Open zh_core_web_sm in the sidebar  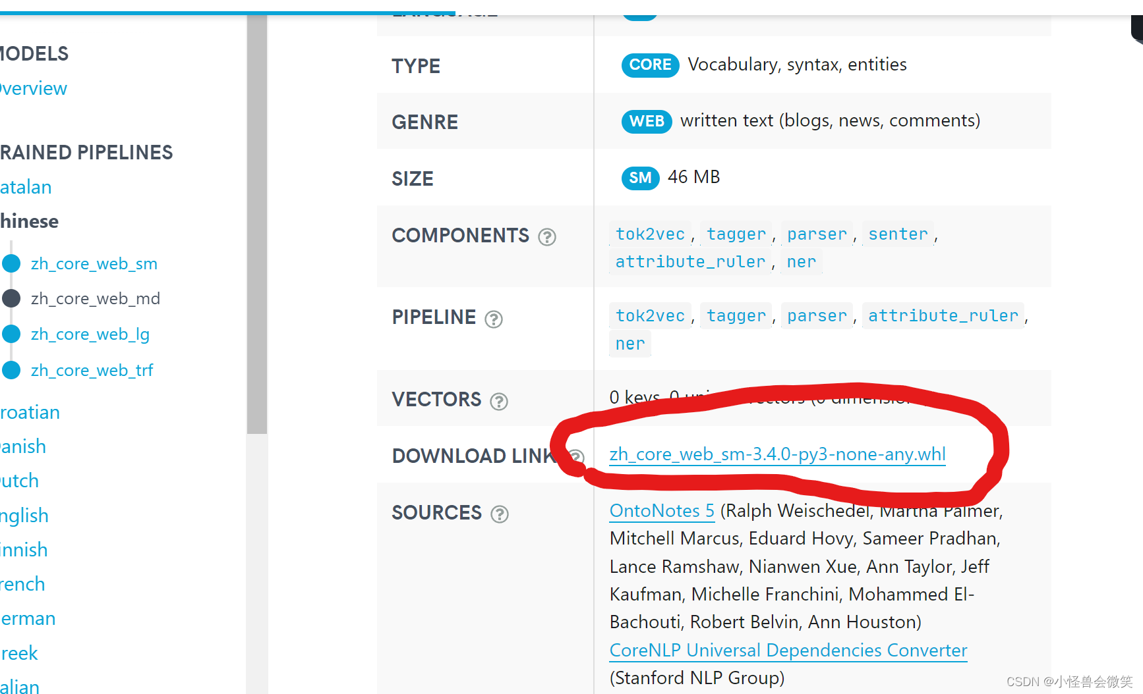pyautogui.click(x=94, y=264)
